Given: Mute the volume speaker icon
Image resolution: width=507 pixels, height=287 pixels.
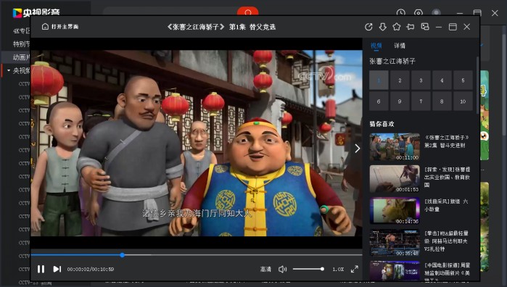Looking at the screenshot, I should [282, 269].
